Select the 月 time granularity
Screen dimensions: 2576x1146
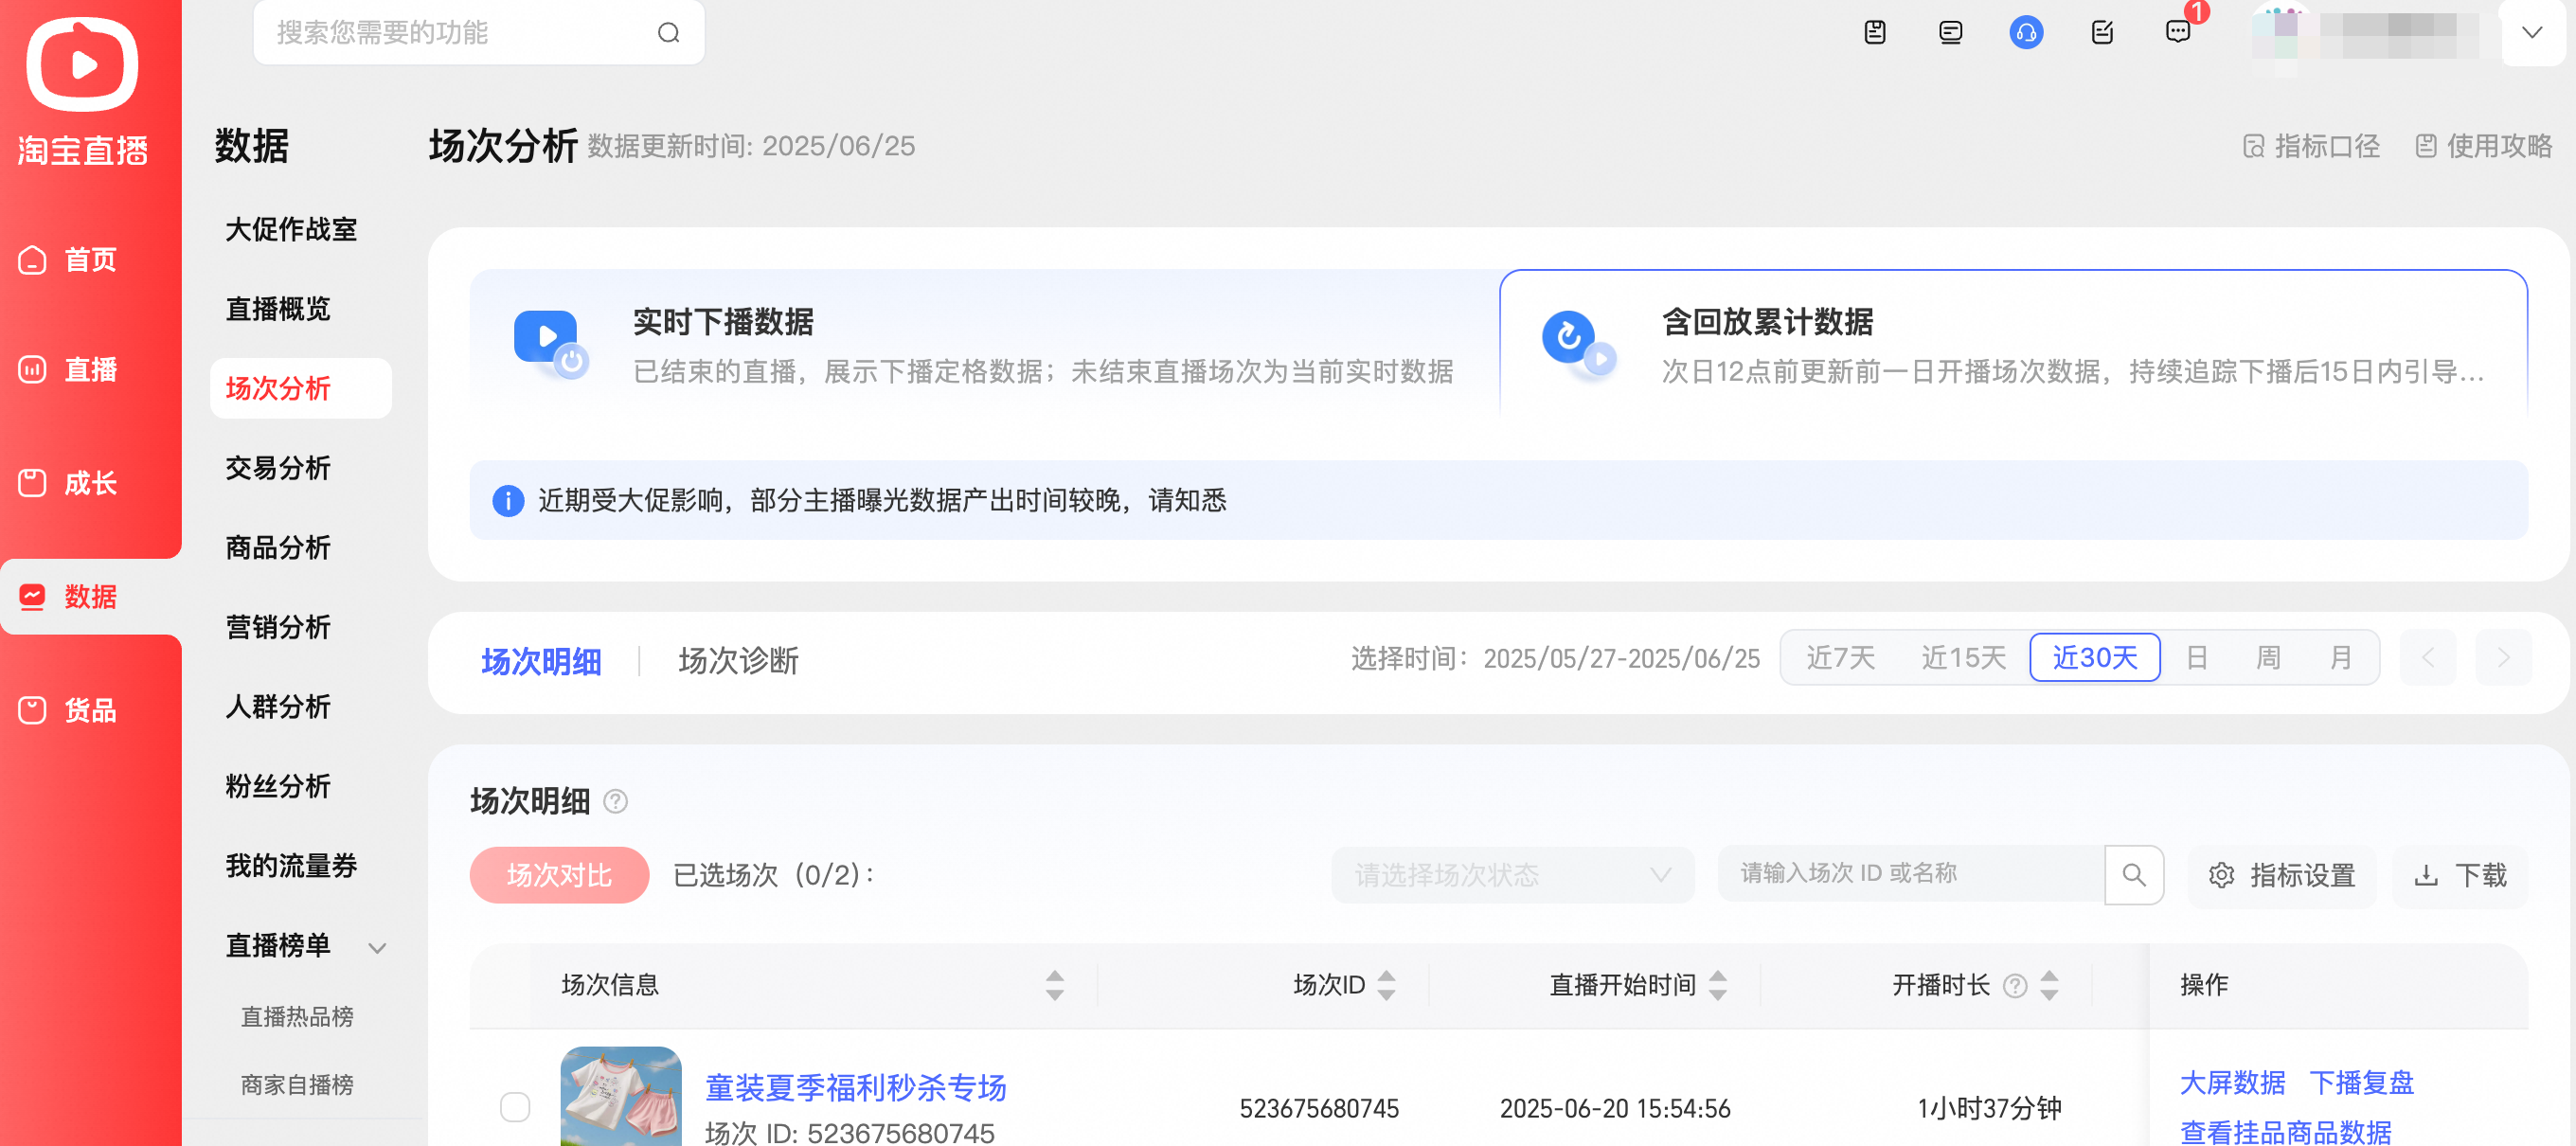[x=2340, y=657]
